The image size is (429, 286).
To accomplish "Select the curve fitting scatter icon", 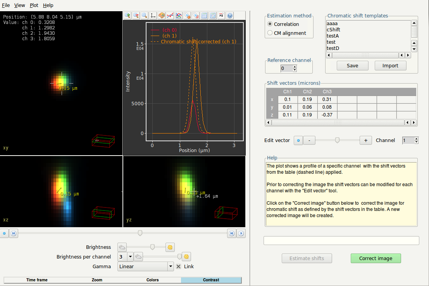I will coord(171,15).
